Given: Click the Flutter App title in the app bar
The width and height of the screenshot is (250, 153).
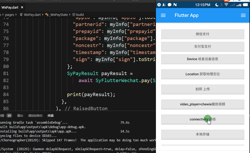Looking at the screenshot, I should point(187,15).
